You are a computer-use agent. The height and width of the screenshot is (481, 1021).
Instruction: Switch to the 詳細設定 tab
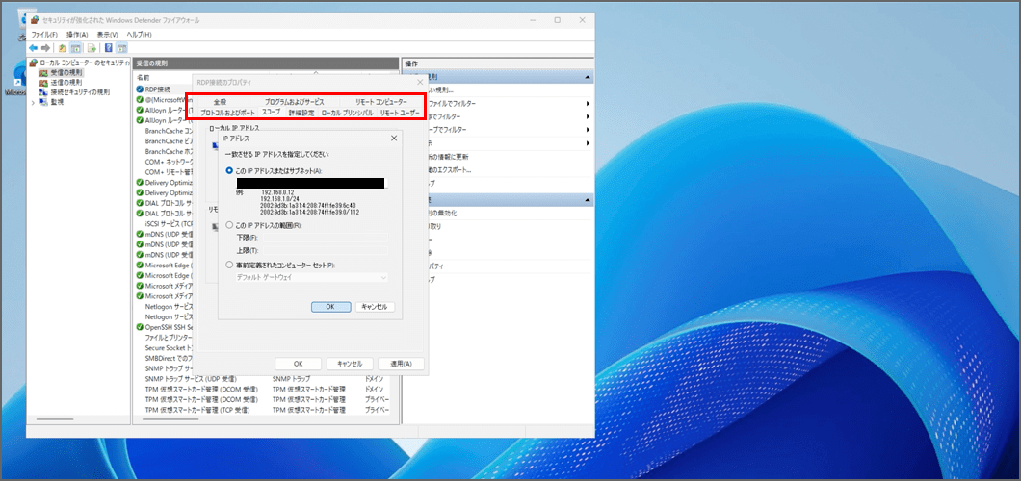pyautogui.click(x=301, y=113)
